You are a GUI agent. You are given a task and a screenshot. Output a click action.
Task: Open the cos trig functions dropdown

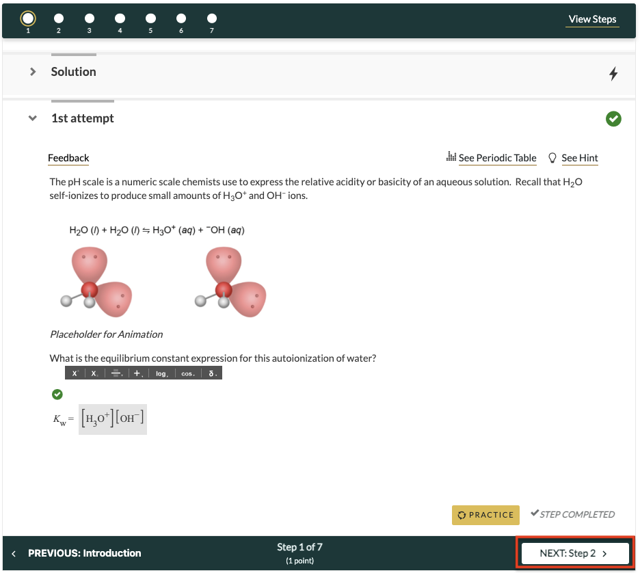(188, 373)
